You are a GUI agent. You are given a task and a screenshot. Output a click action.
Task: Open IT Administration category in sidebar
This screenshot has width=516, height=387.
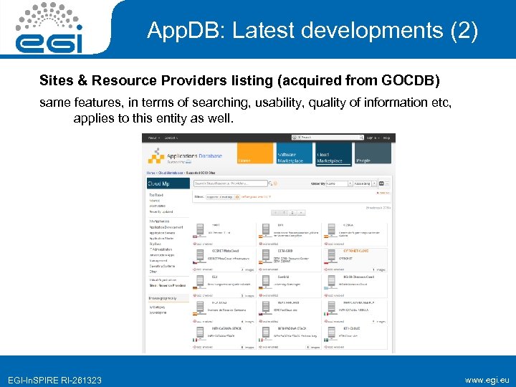(161, 249)
